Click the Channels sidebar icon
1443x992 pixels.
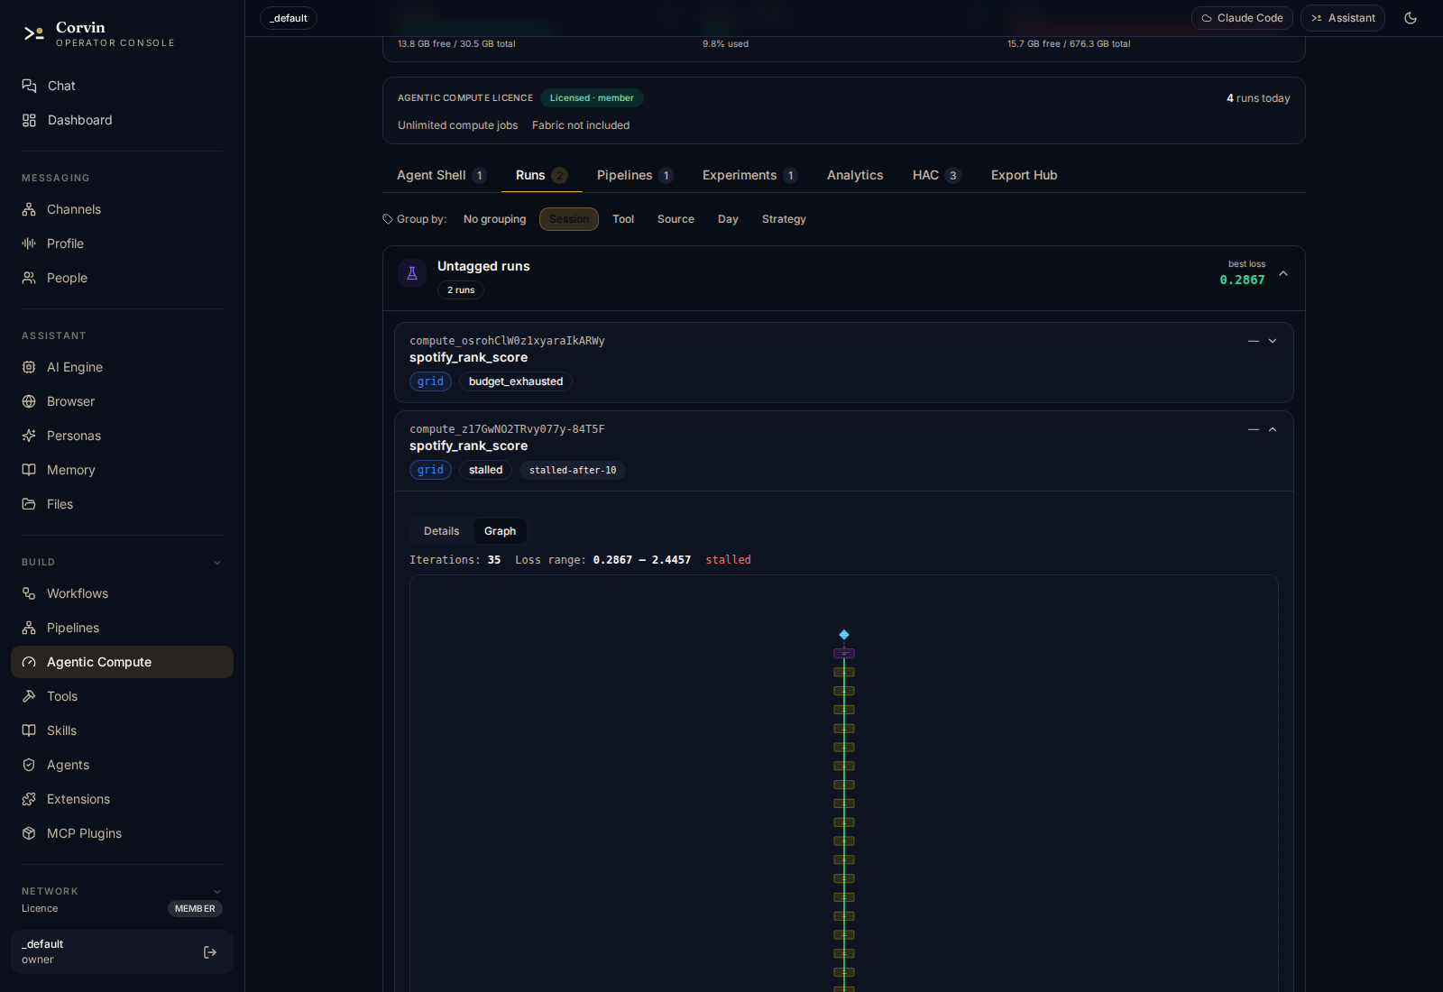(x=29, y=209)
